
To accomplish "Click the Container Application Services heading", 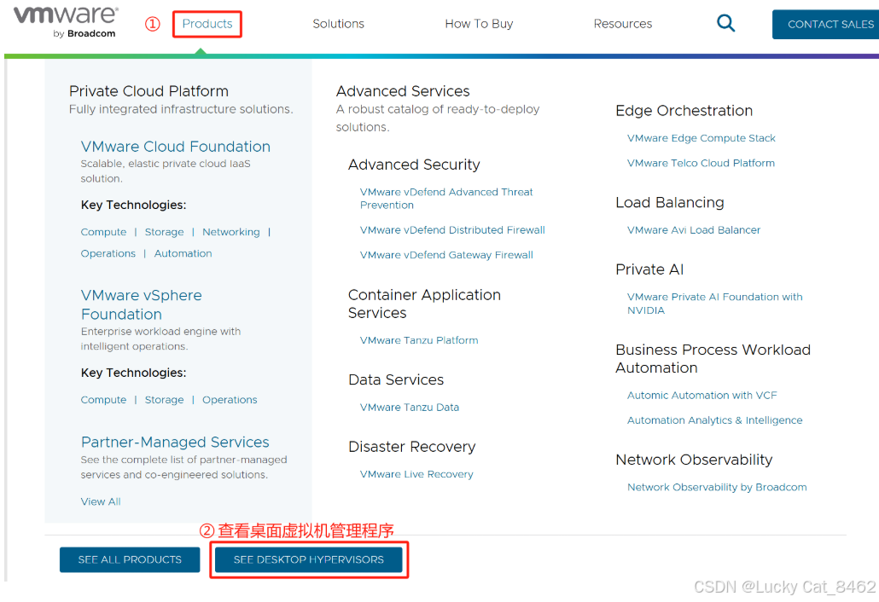I will click(x=424, y=304).
